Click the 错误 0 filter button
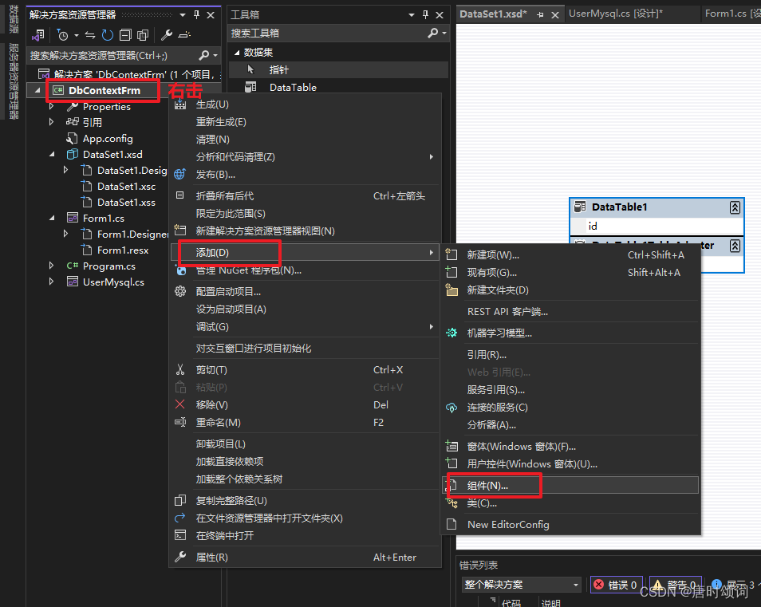The image size is (761, 607). point(616,584)
